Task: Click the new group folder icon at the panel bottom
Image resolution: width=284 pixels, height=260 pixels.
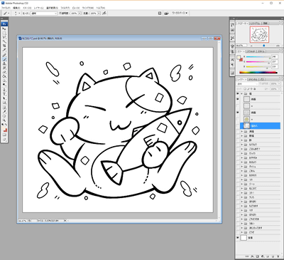Action: point(268,256)
